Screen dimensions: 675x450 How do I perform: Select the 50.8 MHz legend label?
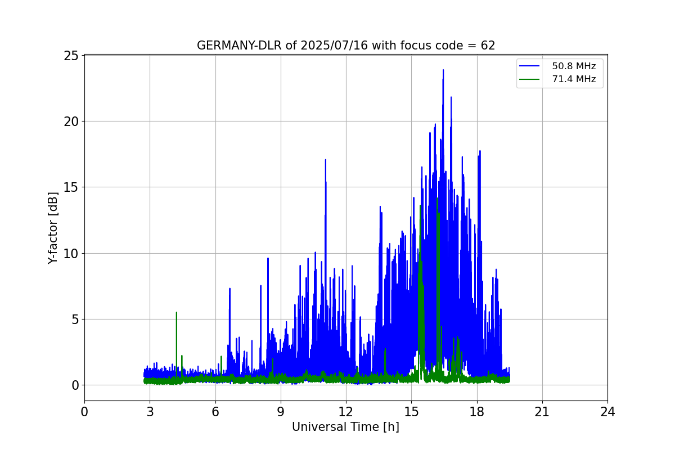coord(574,66)
